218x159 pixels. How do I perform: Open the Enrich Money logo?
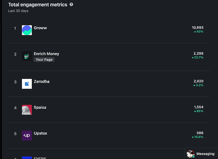coord(27,56)
